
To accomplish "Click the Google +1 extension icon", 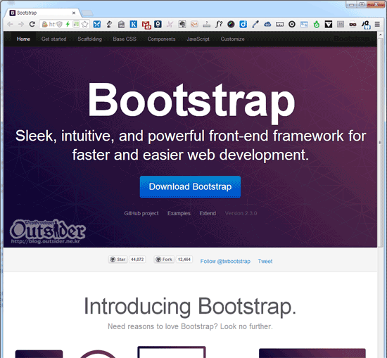I will tap(194, 24).
